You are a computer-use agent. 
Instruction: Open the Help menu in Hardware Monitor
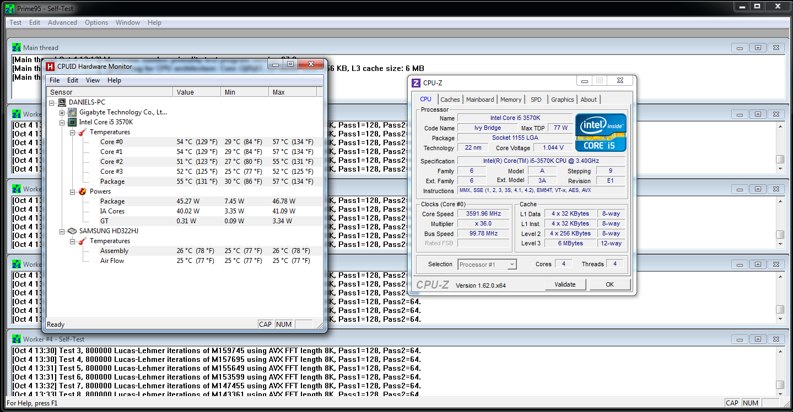(x=114, y=80)
